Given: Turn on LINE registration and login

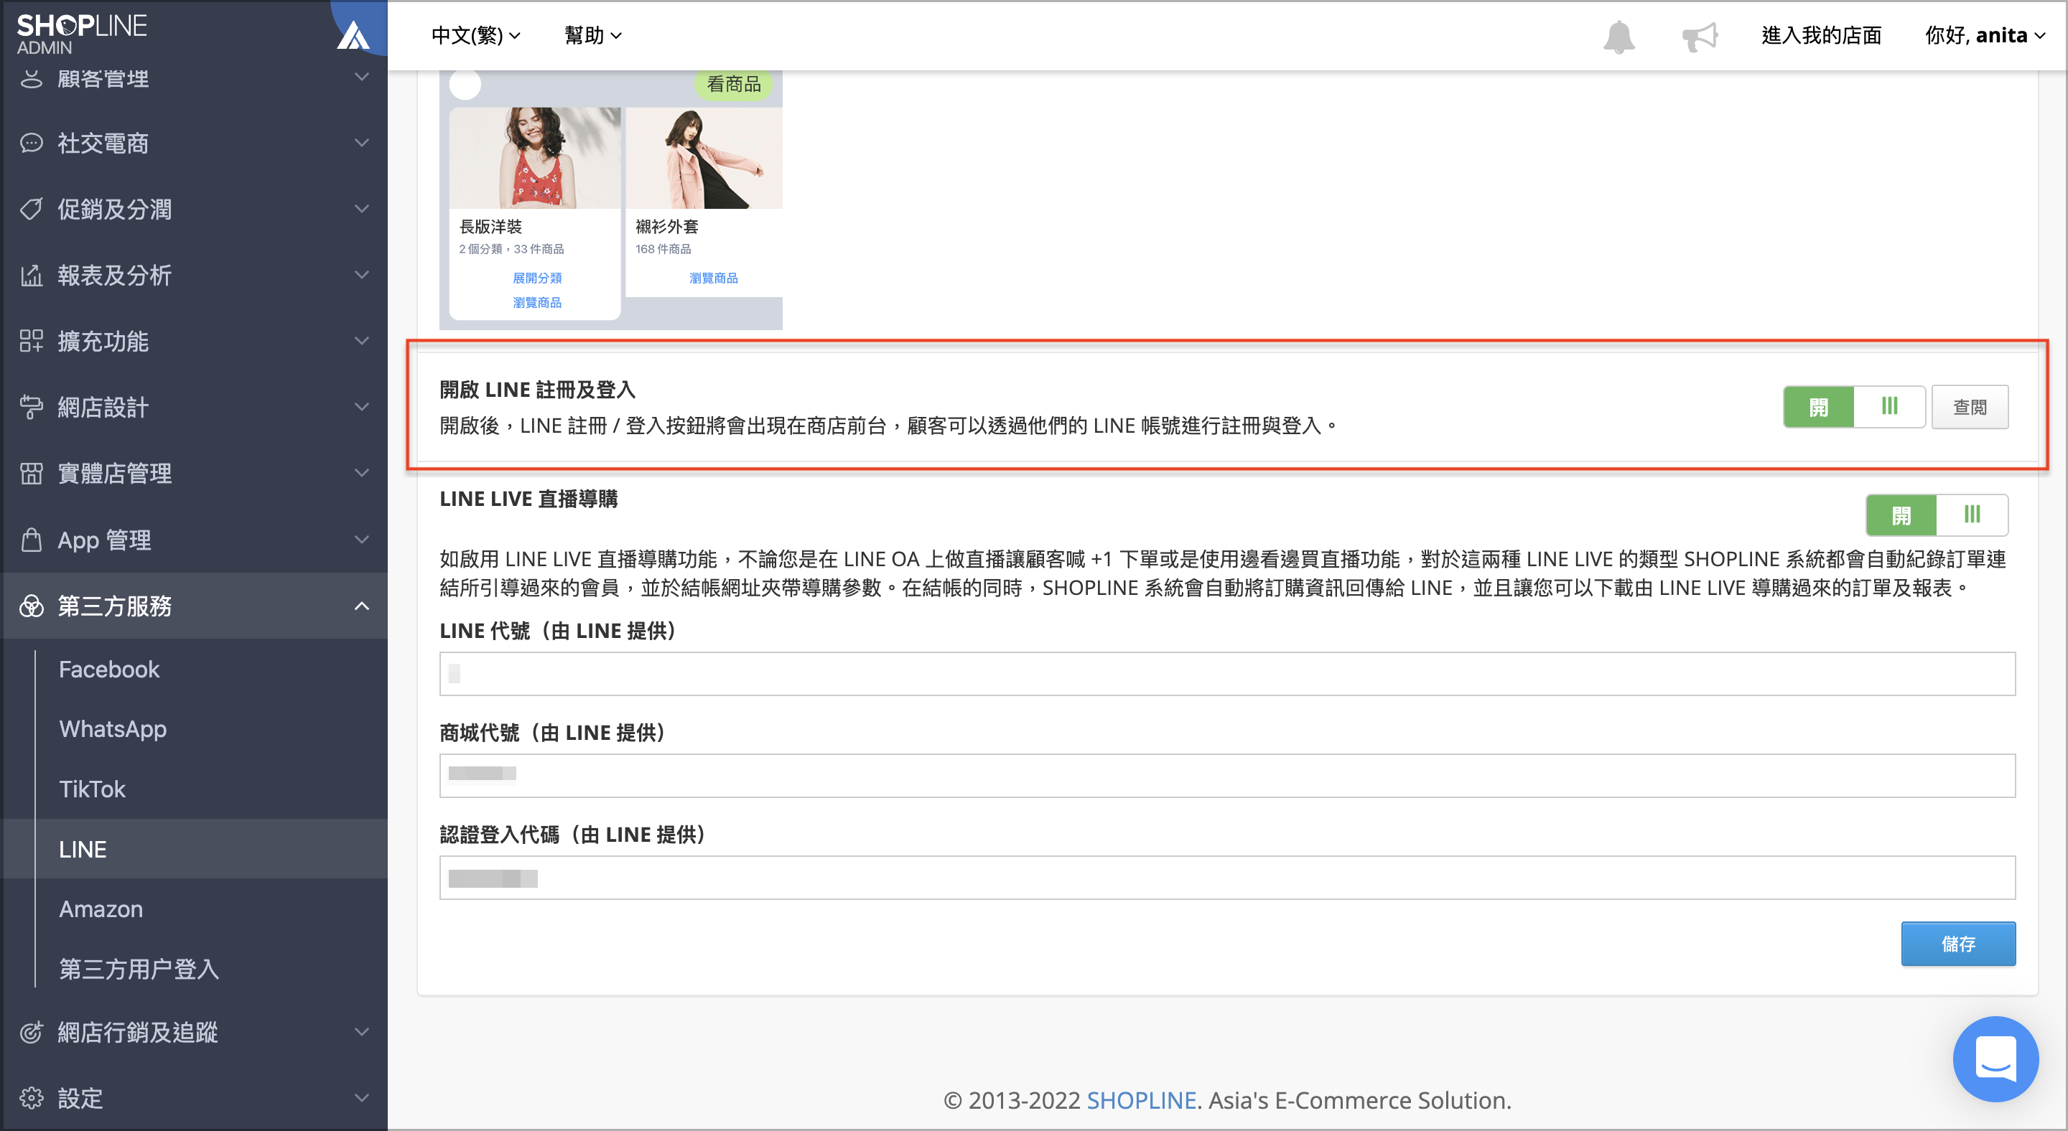Looking at the screenshot, I should [1818, 407].
